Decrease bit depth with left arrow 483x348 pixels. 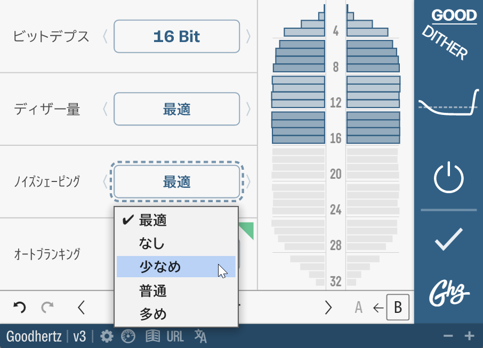[105, 36]
